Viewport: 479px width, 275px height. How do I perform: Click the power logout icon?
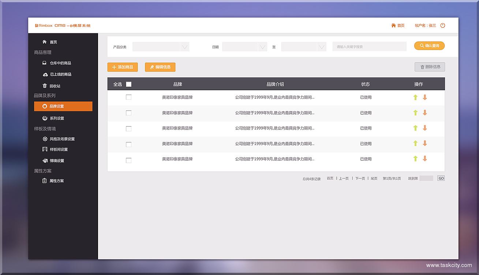pyautogui.click(x=442, y=26)
